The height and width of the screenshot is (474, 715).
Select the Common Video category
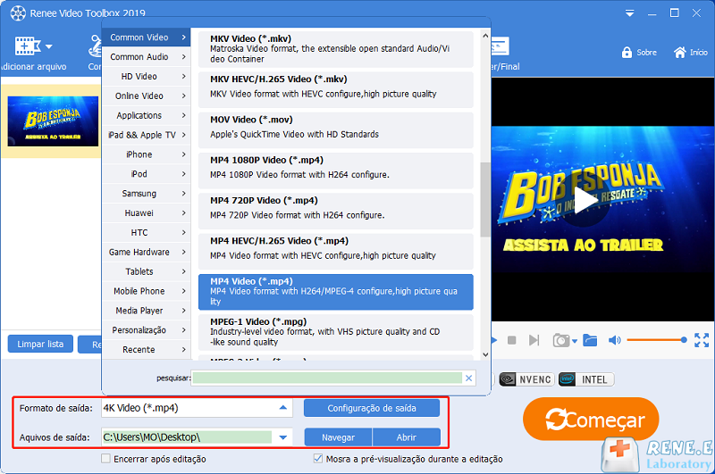[x=147, y=37]
